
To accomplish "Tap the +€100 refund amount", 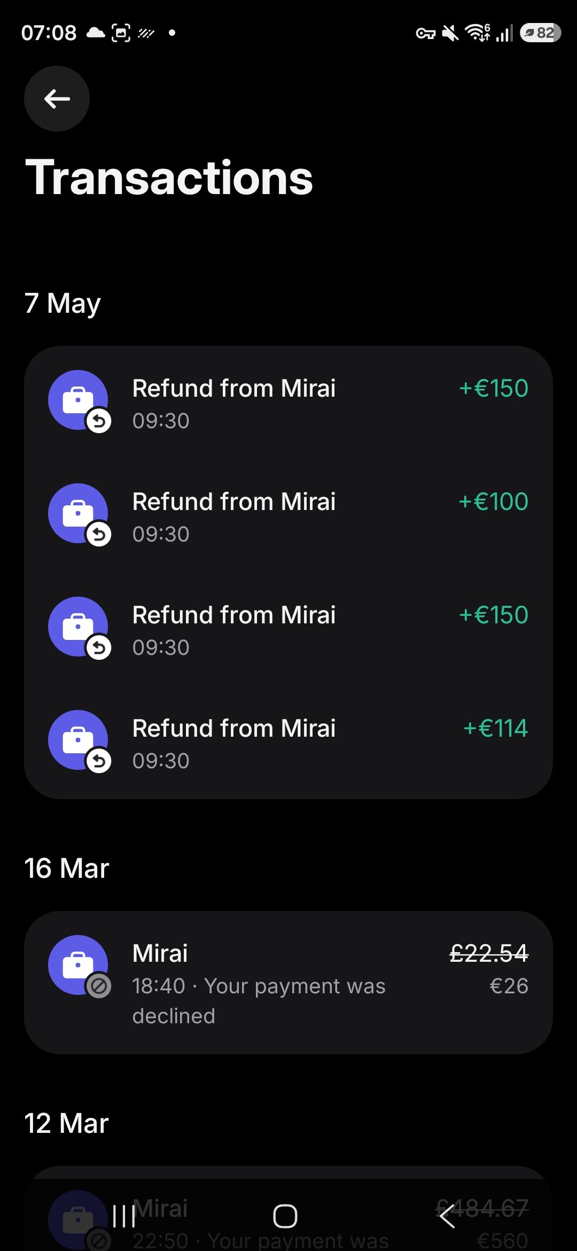I will pos(493,501).
